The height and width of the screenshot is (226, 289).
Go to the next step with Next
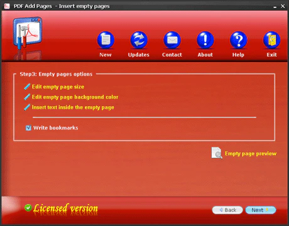point(261,210)
